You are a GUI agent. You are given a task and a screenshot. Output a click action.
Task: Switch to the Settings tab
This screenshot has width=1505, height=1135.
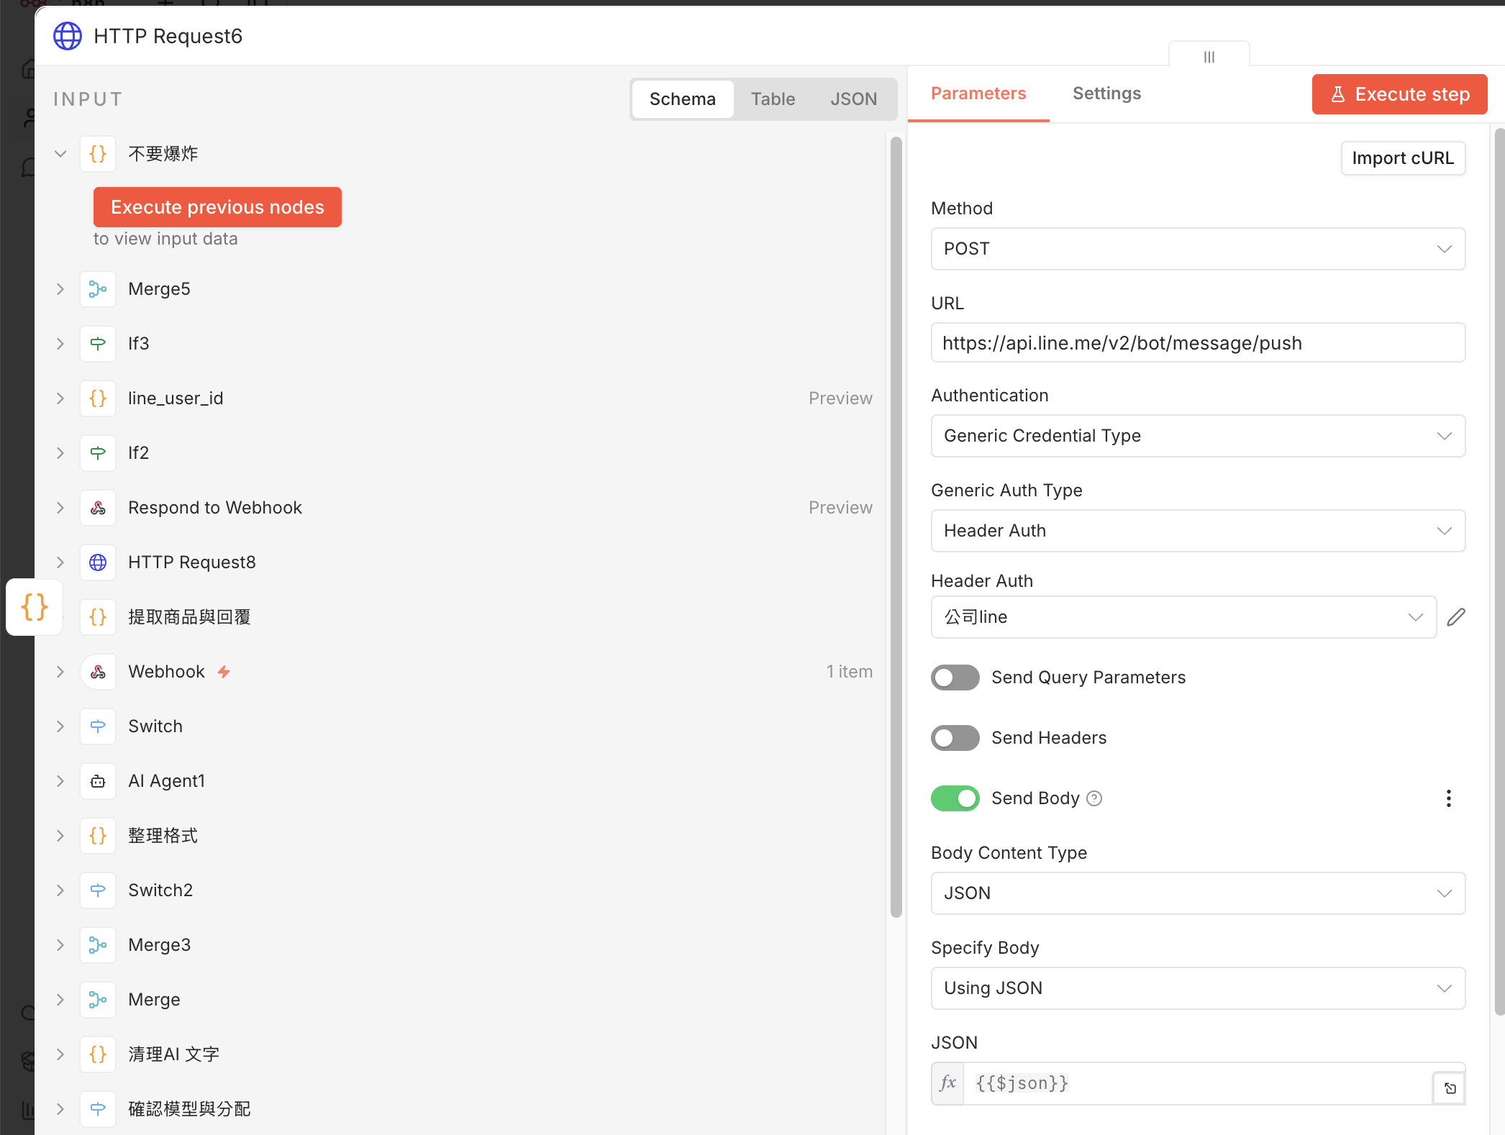coord(1106,94)
